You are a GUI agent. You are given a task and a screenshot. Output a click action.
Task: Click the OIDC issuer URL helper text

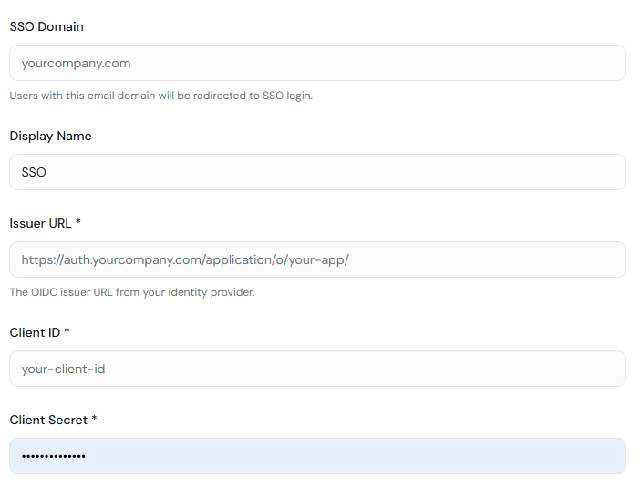coord(132,292)
